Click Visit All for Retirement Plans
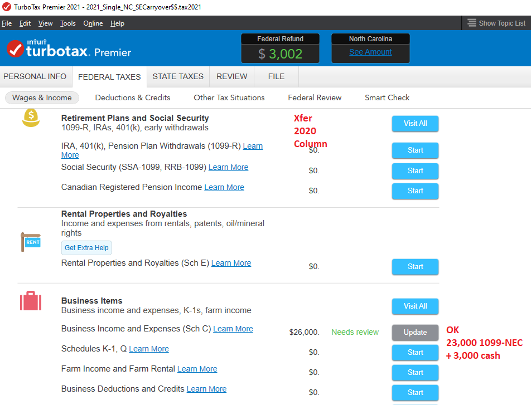 (x=415, y=124)
